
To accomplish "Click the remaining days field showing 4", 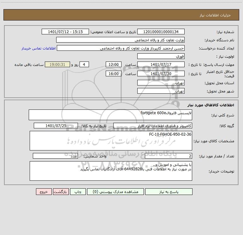I will coord(84,64).
